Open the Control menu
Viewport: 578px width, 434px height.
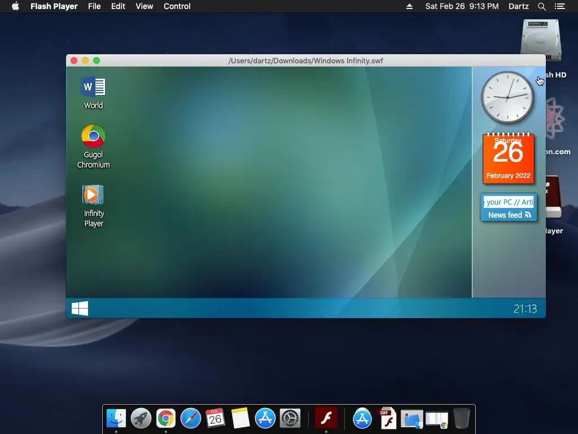(x=177, y=6)
